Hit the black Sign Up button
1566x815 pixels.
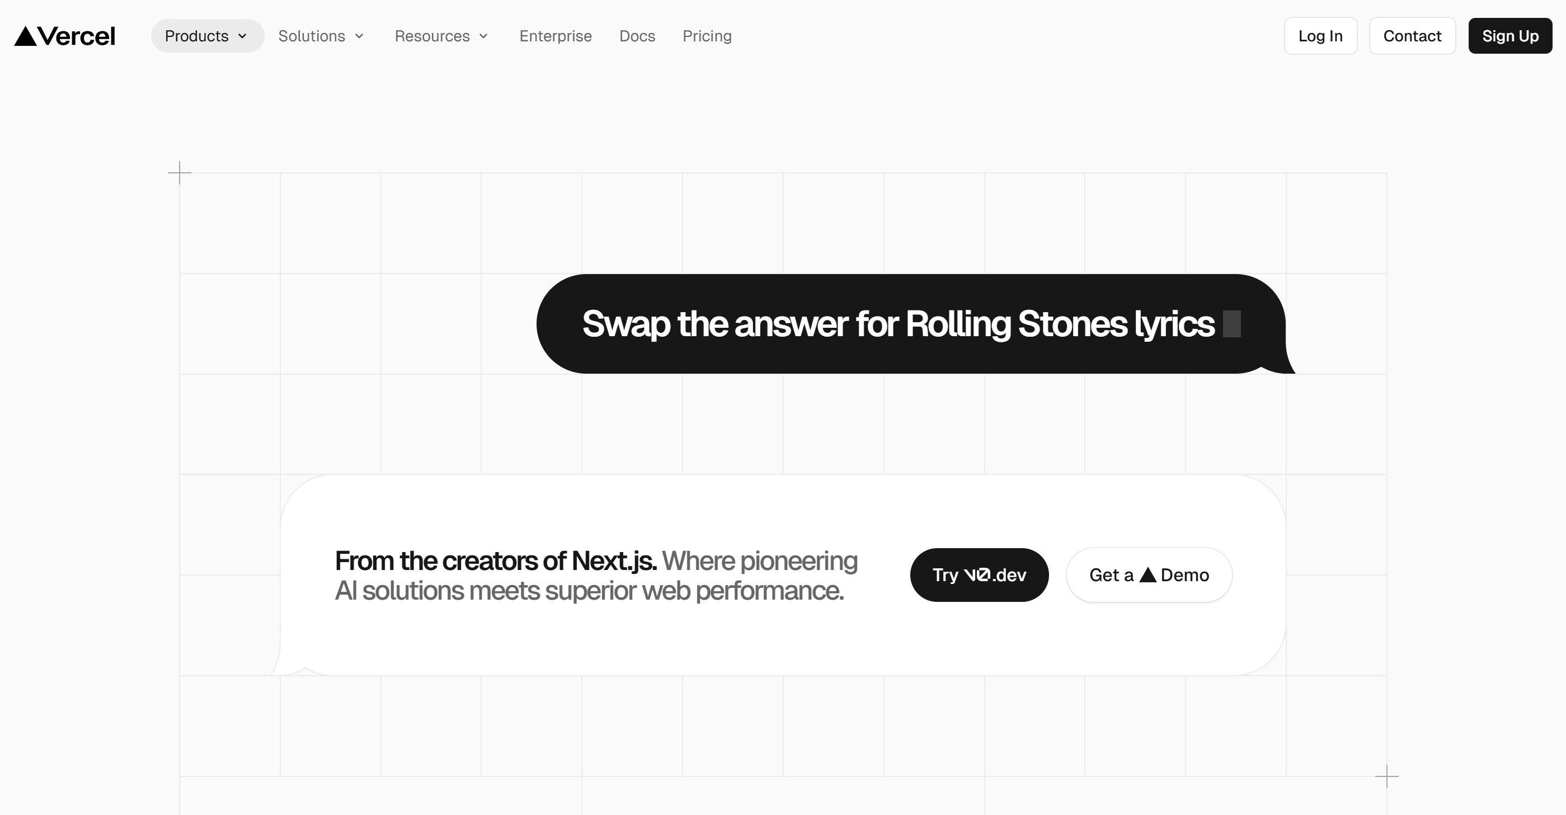coord(1510,36)
